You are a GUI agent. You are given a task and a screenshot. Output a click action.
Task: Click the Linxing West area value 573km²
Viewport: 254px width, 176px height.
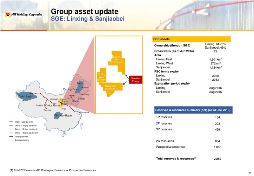(216, 63)
